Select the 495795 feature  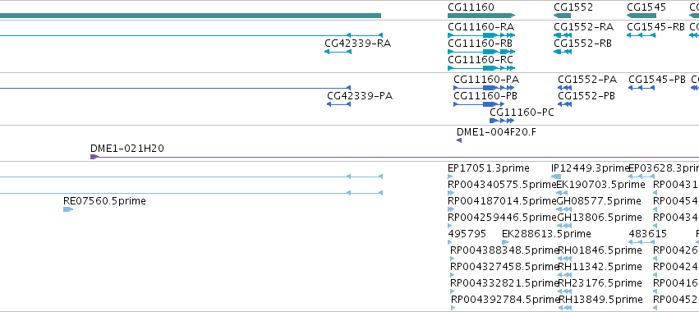click(467, 234)
